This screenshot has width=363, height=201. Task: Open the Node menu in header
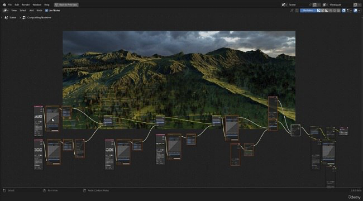click(39, 10)
